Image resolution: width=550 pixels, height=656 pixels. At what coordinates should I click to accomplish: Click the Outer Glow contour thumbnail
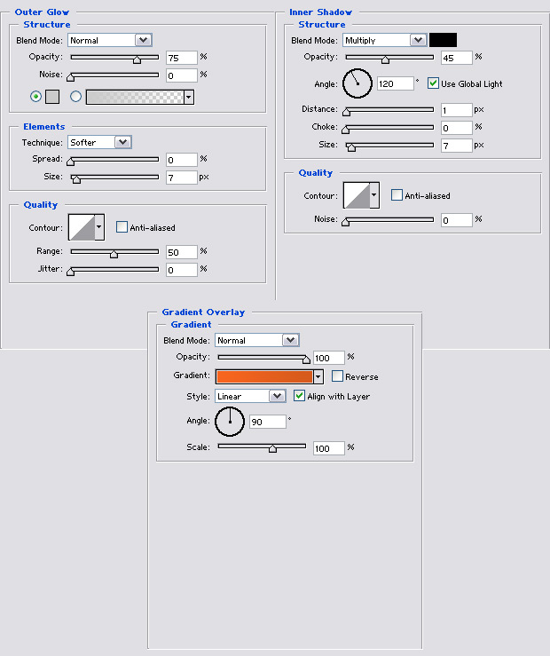point(81,227)
